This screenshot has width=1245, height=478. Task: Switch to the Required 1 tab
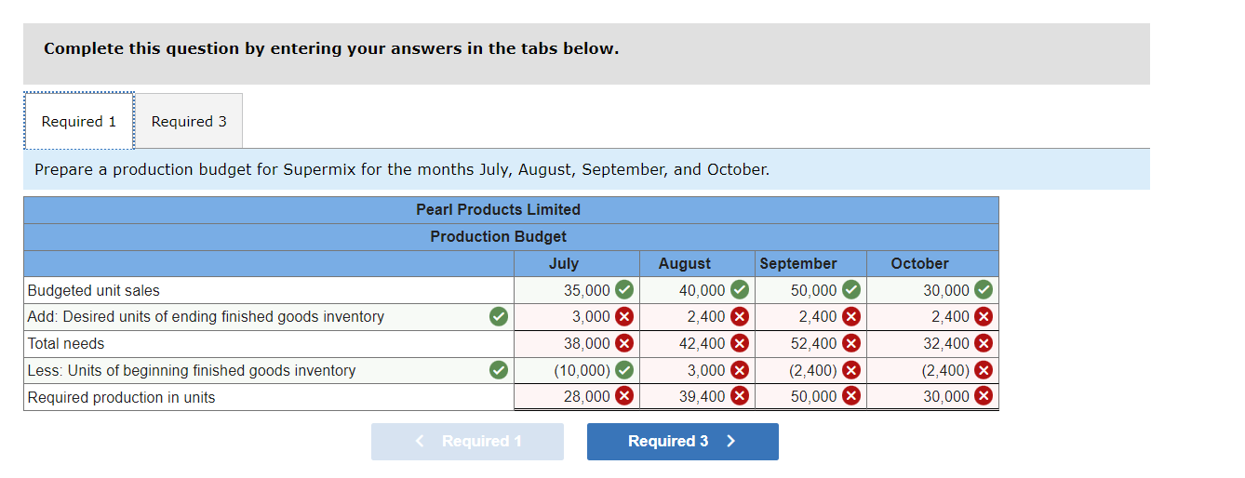[x=79, y=121]
